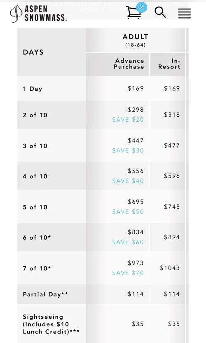Screen dimensions: 206x343
Task: Select the In-Resort column header
Action: click(169, 64)
